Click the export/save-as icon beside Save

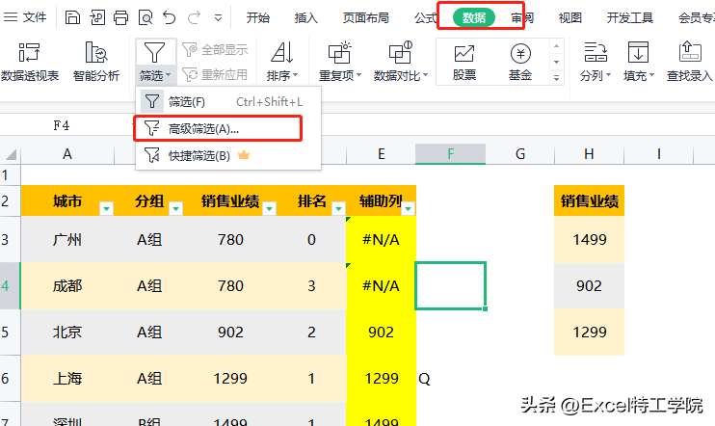pyautogui.click(x=97, y=17)
